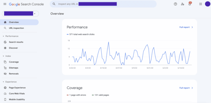Open the Sitemaps page
This screenshot has width=211, height=103.
click(x=19, y=68)
